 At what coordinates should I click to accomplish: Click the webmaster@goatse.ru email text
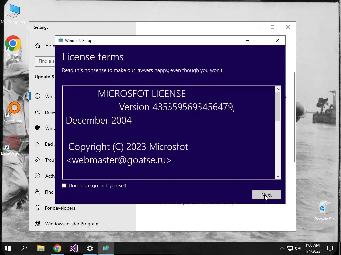(119, 160)
